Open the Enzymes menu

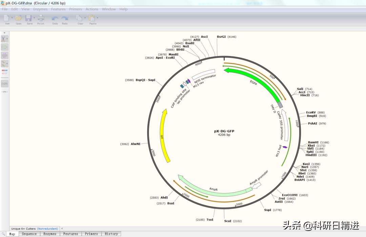[40, 9]
